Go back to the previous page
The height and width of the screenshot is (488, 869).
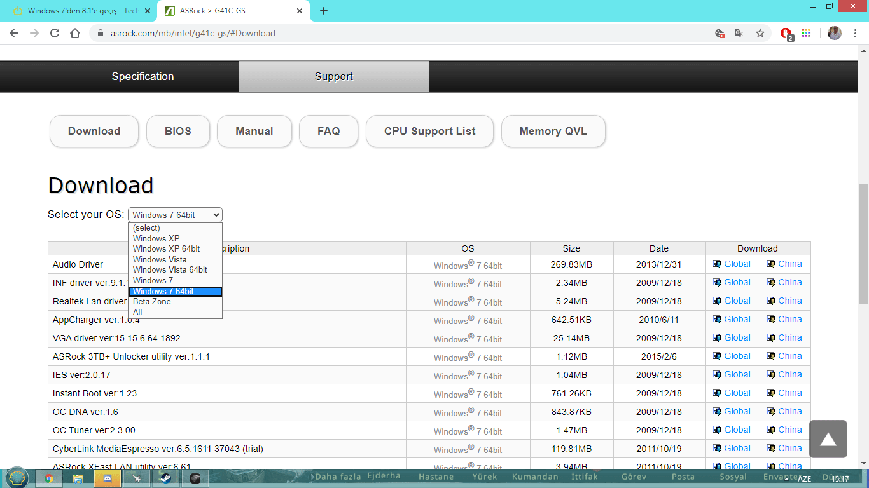click(14, 33)
